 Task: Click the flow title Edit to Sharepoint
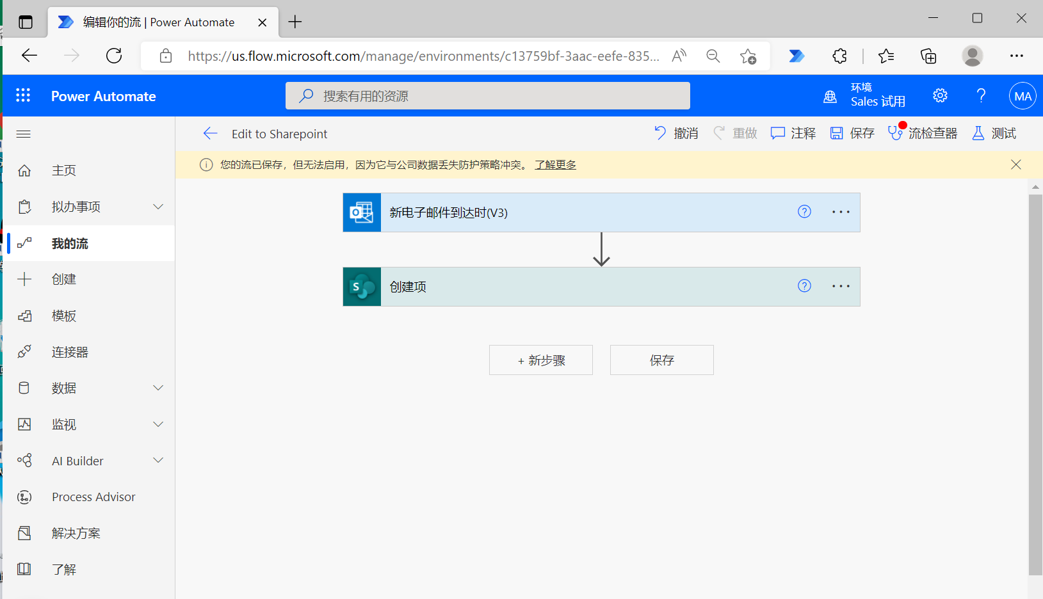279,134
